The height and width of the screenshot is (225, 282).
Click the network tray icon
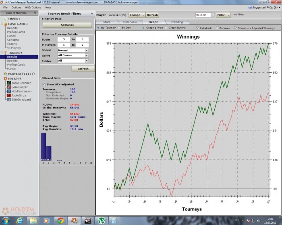pyautogui.click(x=253, y=221)
